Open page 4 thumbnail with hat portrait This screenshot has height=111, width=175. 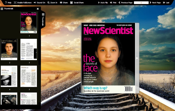(x=9, y=76)
